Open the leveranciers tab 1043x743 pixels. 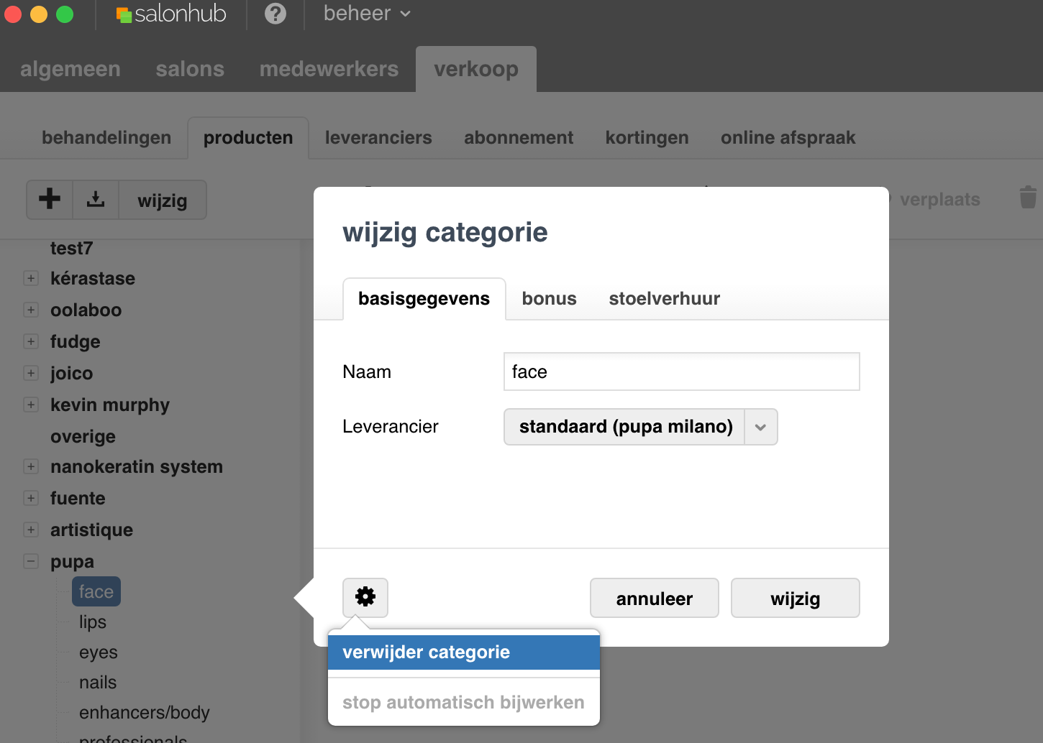(378, 138)
